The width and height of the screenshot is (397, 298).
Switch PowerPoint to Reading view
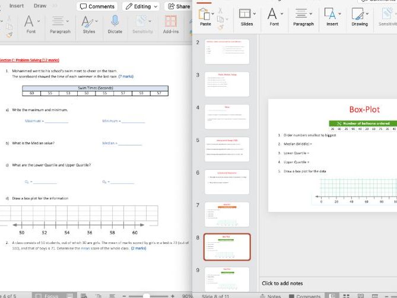[x=361, y=296]
